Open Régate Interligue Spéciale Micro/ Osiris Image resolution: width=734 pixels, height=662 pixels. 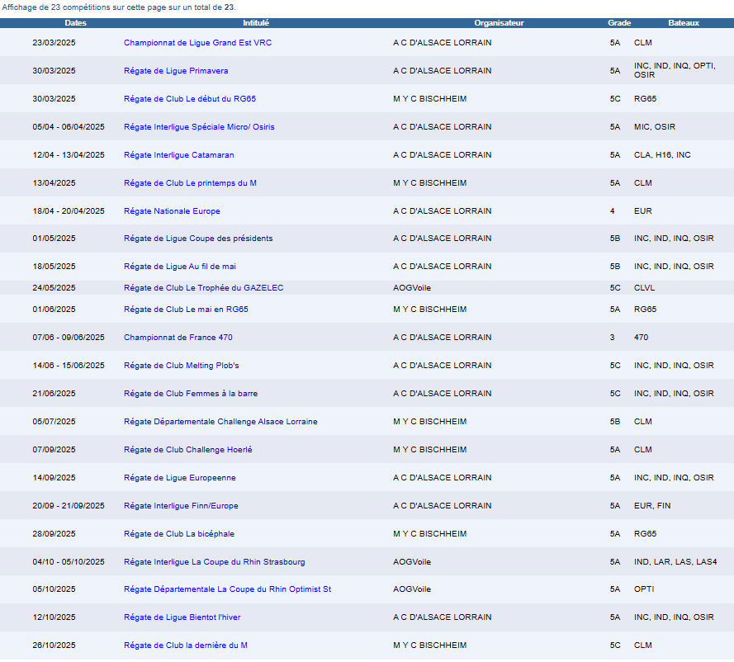[199, 127]
